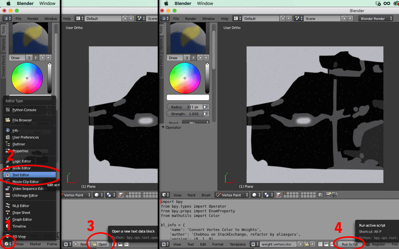Open viewport shading selector, right window

[x=256, y=195]
